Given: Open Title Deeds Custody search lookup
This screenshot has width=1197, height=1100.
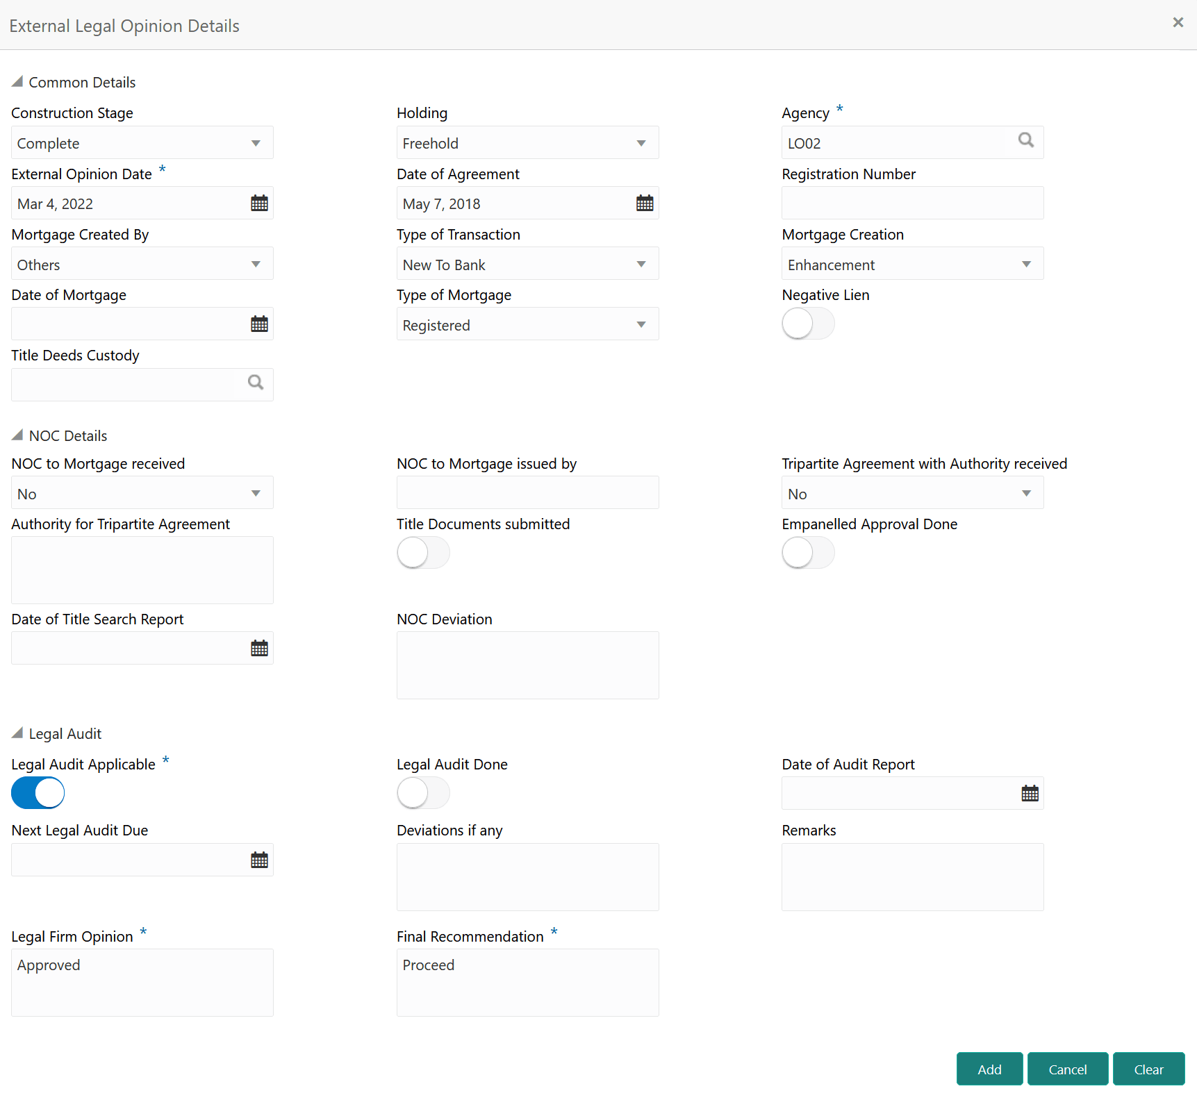Looking at the screenshot, I should (256, 383).
